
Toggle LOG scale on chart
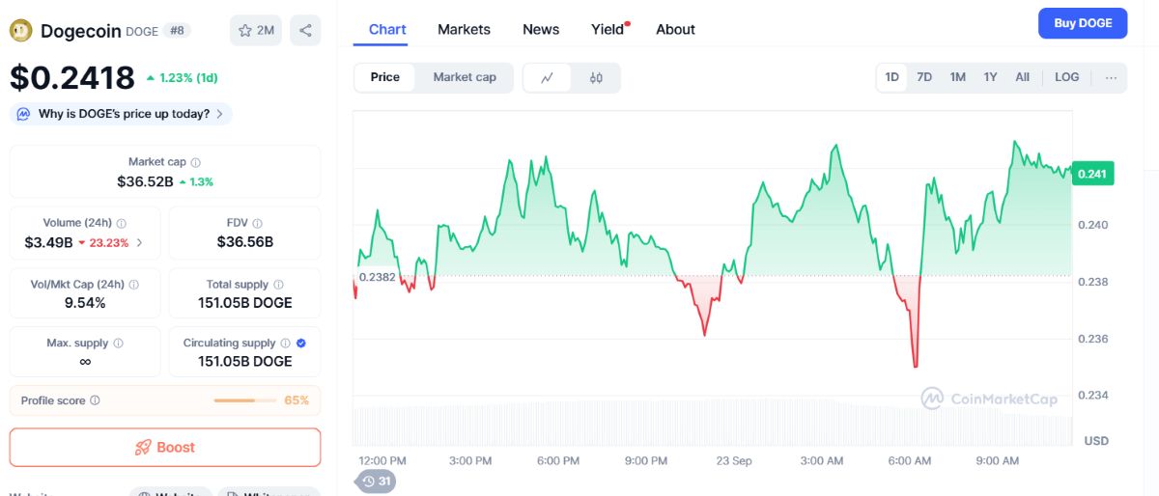[x=1067, y=77]
